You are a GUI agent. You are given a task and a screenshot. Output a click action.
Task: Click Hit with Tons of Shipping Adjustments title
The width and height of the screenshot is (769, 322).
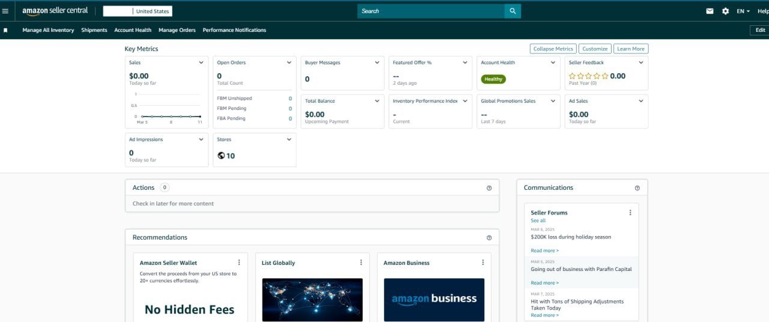point(577,305)
